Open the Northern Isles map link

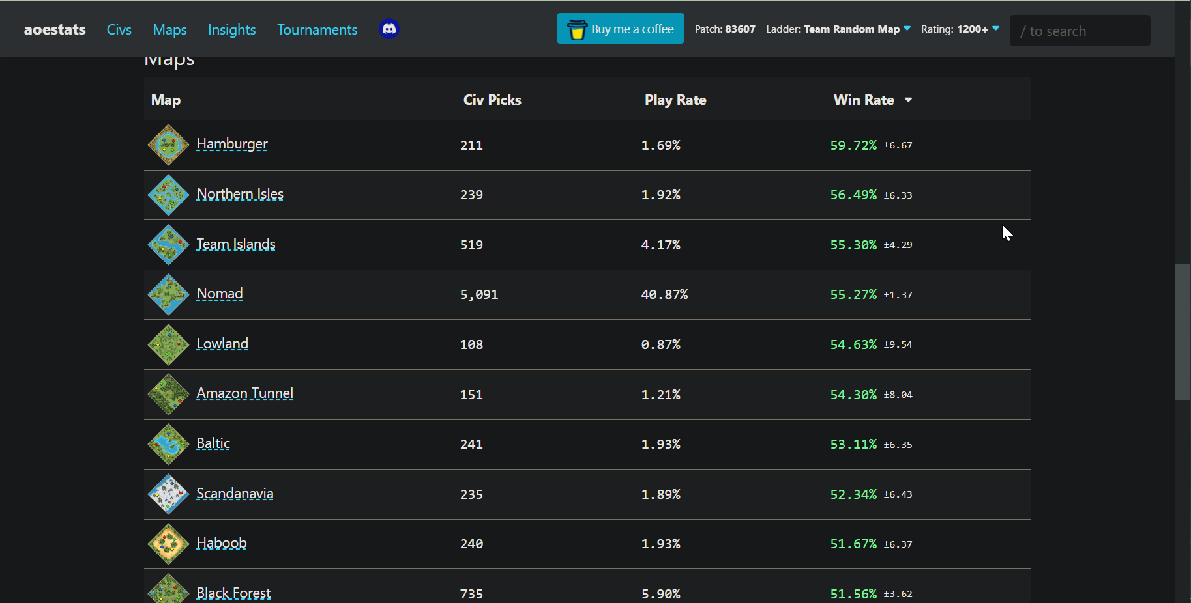240,194
